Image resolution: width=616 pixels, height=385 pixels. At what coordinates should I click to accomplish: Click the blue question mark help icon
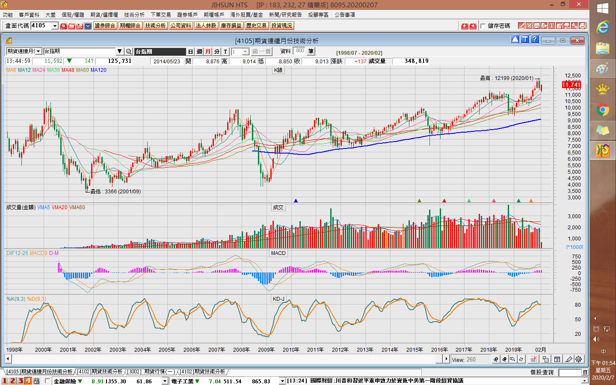click(535, 39)
